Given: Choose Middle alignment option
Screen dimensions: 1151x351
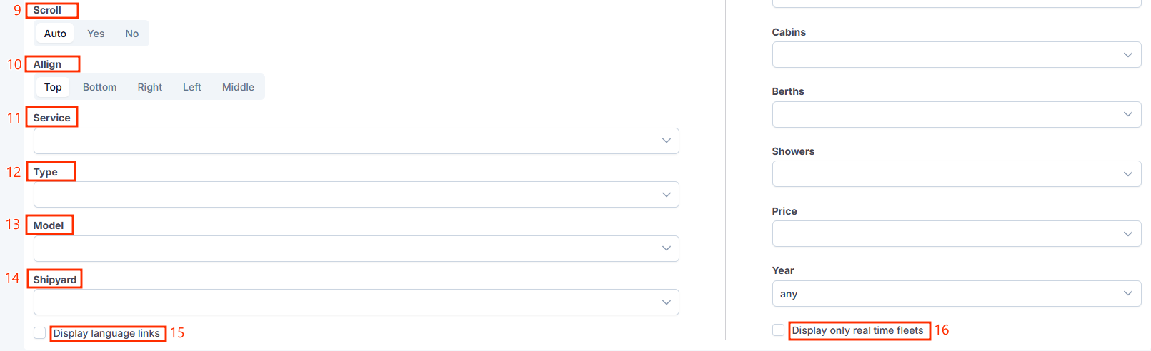Looking at the screenshot, I should [238, 87].
